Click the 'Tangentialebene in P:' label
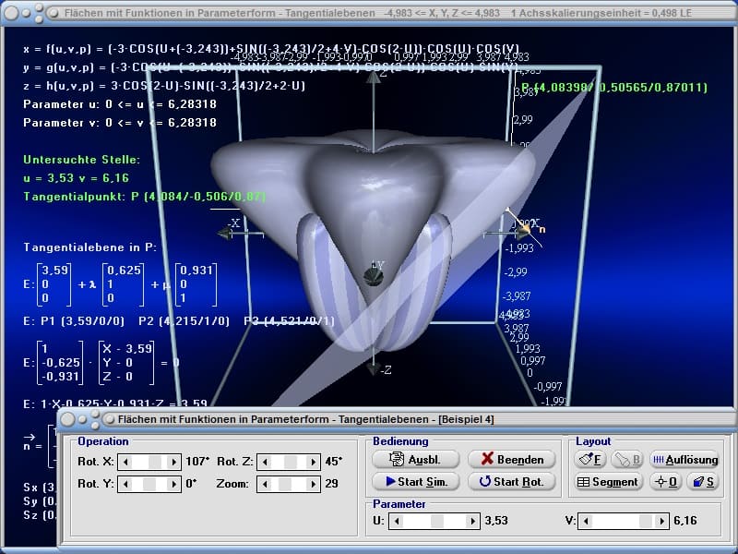Image resolution: width=738 pixels, height=554 pixels. point(89,247)
